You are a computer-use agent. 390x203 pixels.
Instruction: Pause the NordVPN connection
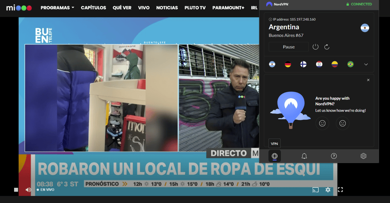click(x=289, y=47)
